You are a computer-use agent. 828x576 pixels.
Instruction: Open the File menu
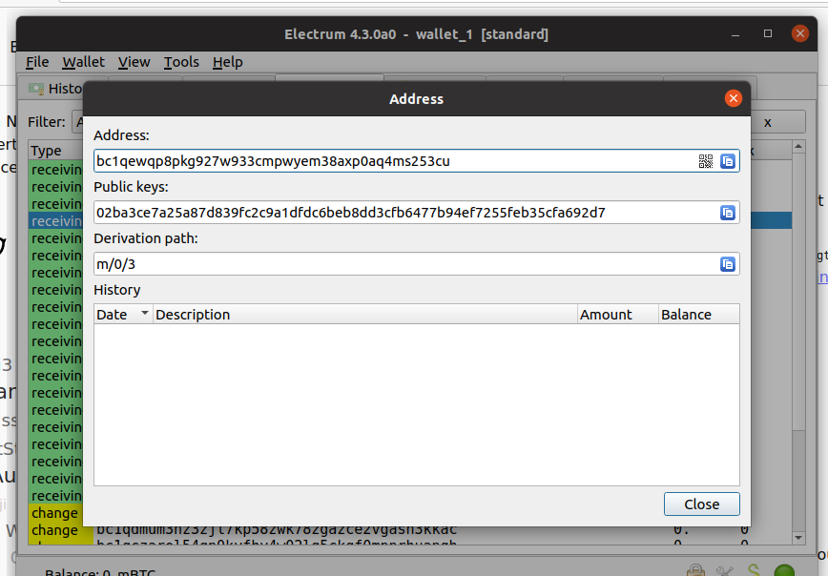click(36, 62)
